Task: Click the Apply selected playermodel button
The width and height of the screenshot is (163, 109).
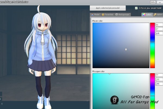Action: (x=108, y=8)
